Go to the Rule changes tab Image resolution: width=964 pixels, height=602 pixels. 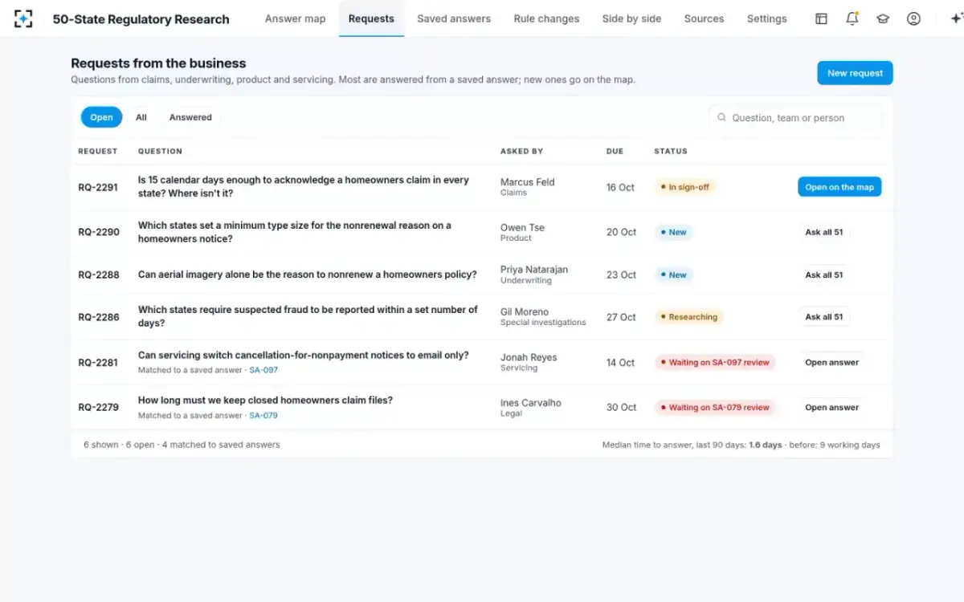[546, 18]
